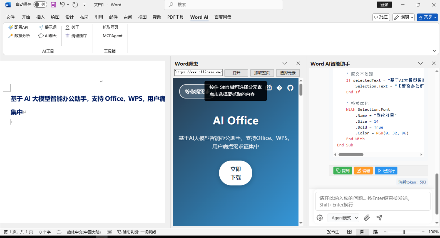Click the green 复制 copy button
Viewport: 440px width, 238px height.
pos(343,171)
